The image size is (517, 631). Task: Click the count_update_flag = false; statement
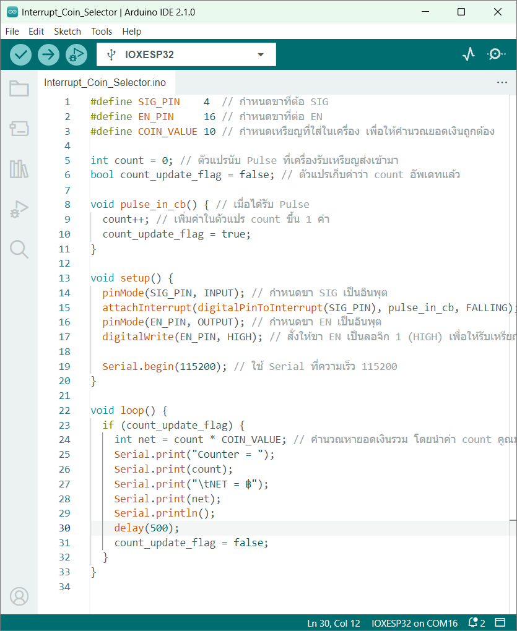[x=191, y=543]
